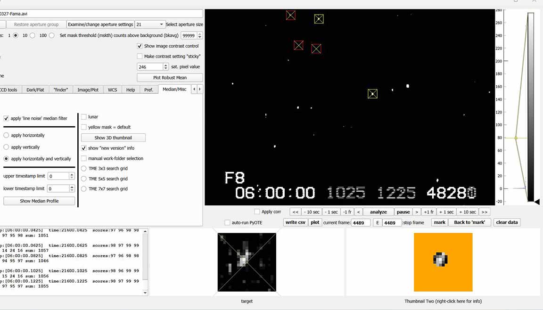
Task: Open the Image/Plot tab
Action: (88, 90)
